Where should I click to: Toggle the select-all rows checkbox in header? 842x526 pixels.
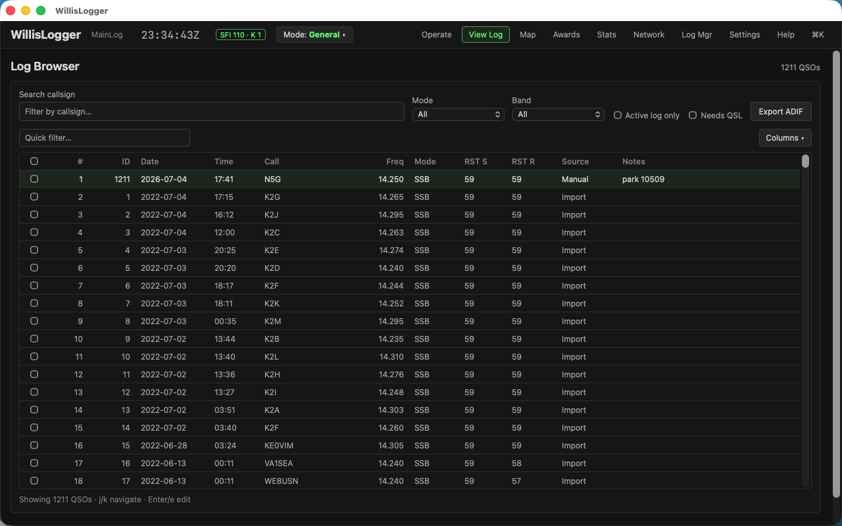pyautogui.click(x=34, y=161)
